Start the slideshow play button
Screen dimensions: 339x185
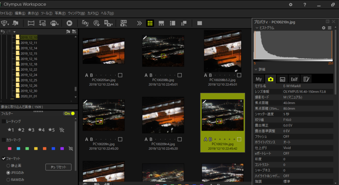(x=69, y=23)
